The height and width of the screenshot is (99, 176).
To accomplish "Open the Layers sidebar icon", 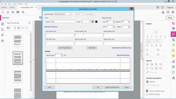I will (x=2, y=41).
